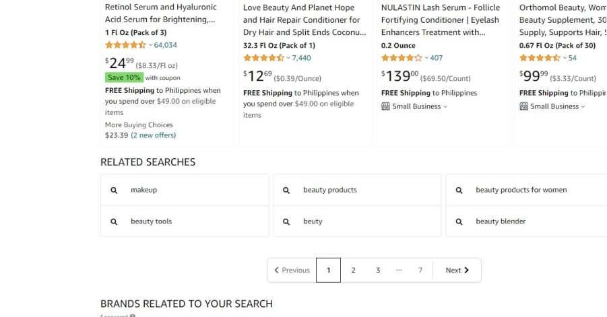
Task: Click the magnifier icon beside beauty blender
Action: point(459,221)
